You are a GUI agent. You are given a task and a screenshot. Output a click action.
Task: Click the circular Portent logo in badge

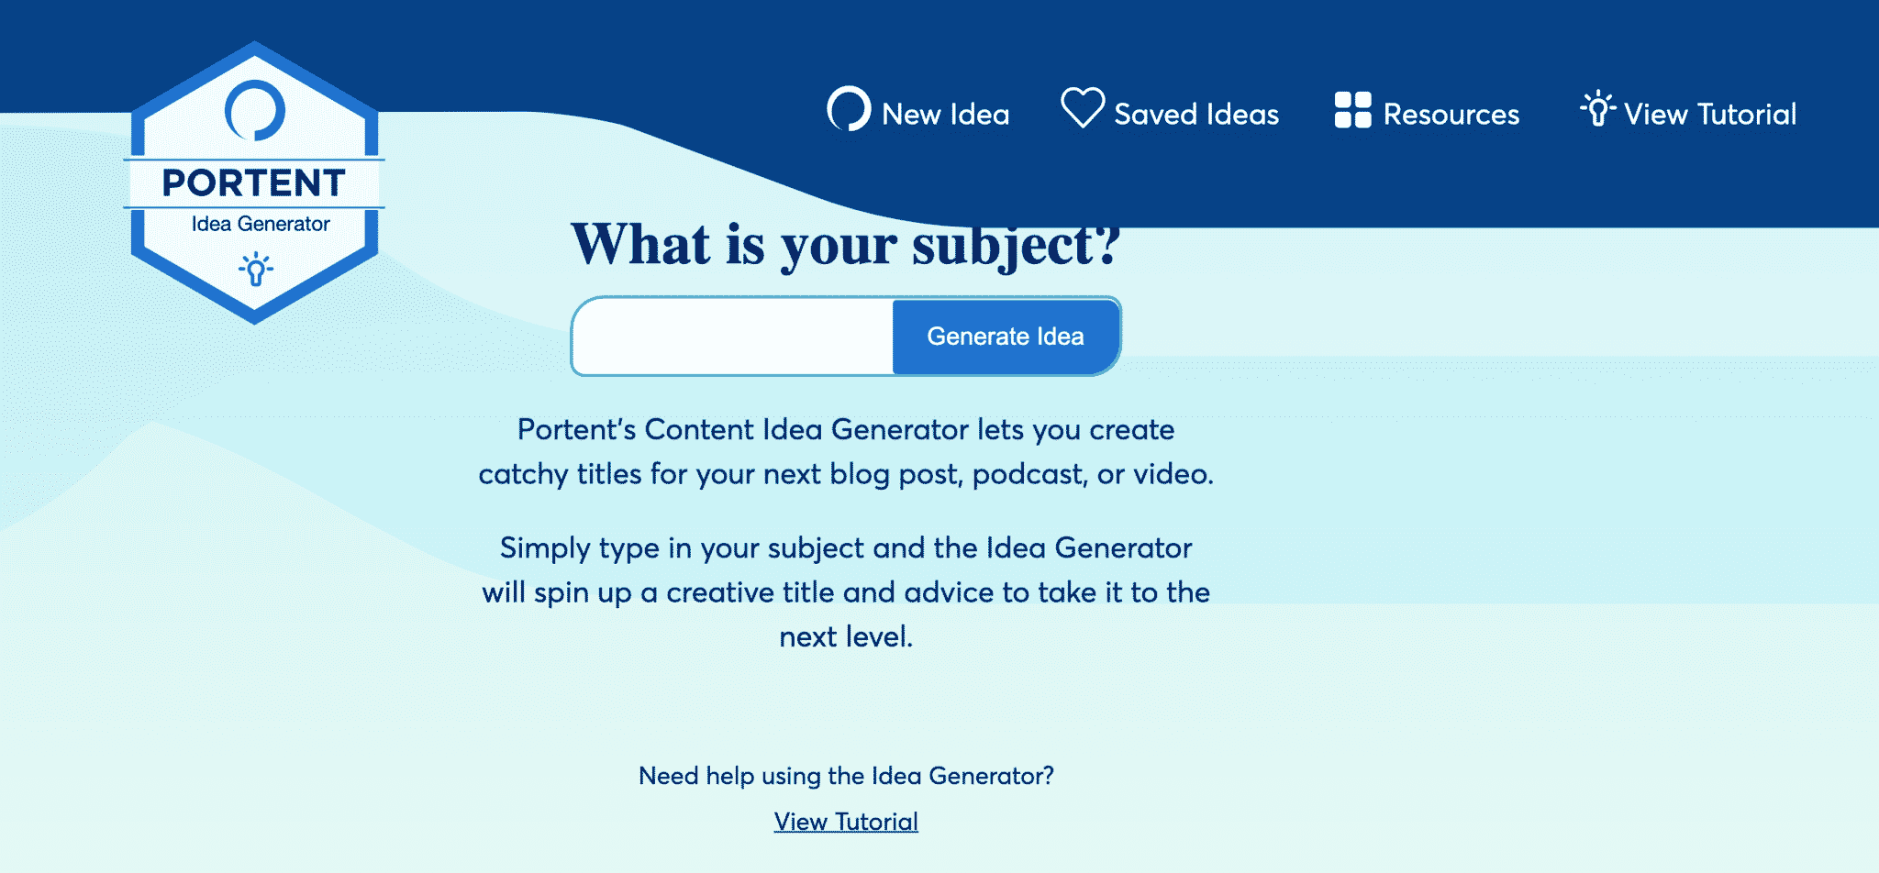pyautogui.click(x=255, y=111)
